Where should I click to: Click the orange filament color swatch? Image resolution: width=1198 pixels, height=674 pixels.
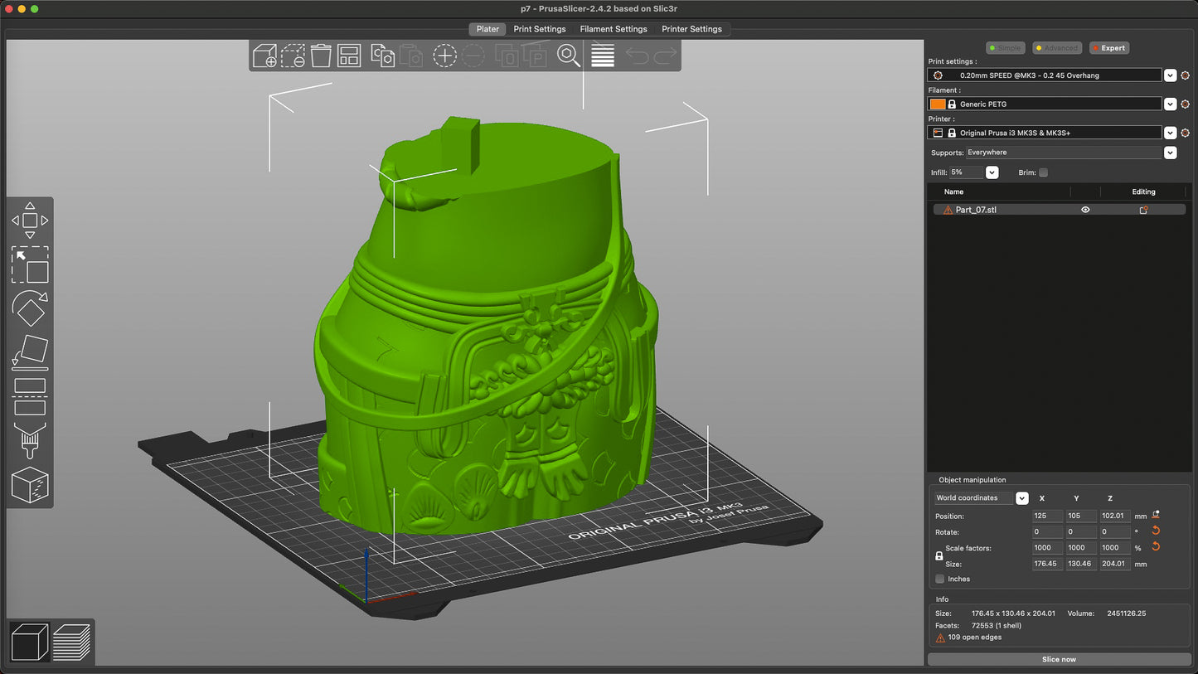click(938, 104)
